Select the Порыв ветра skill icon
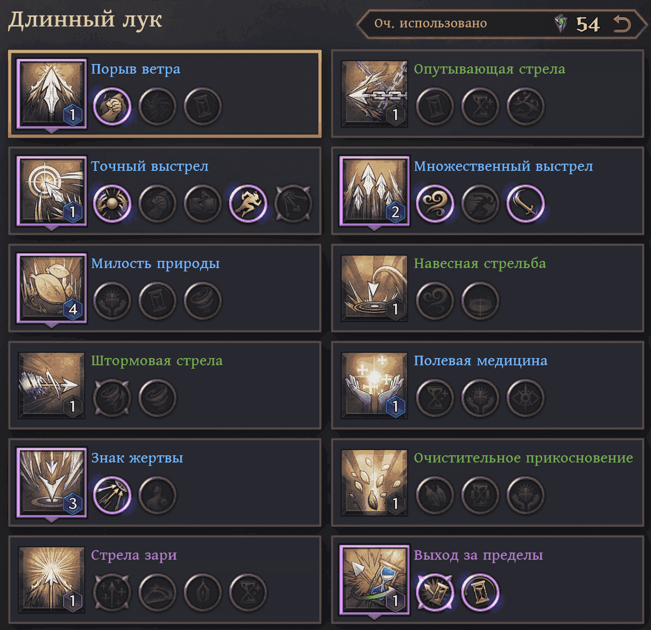The image size is (651, 630). [52, 94]
